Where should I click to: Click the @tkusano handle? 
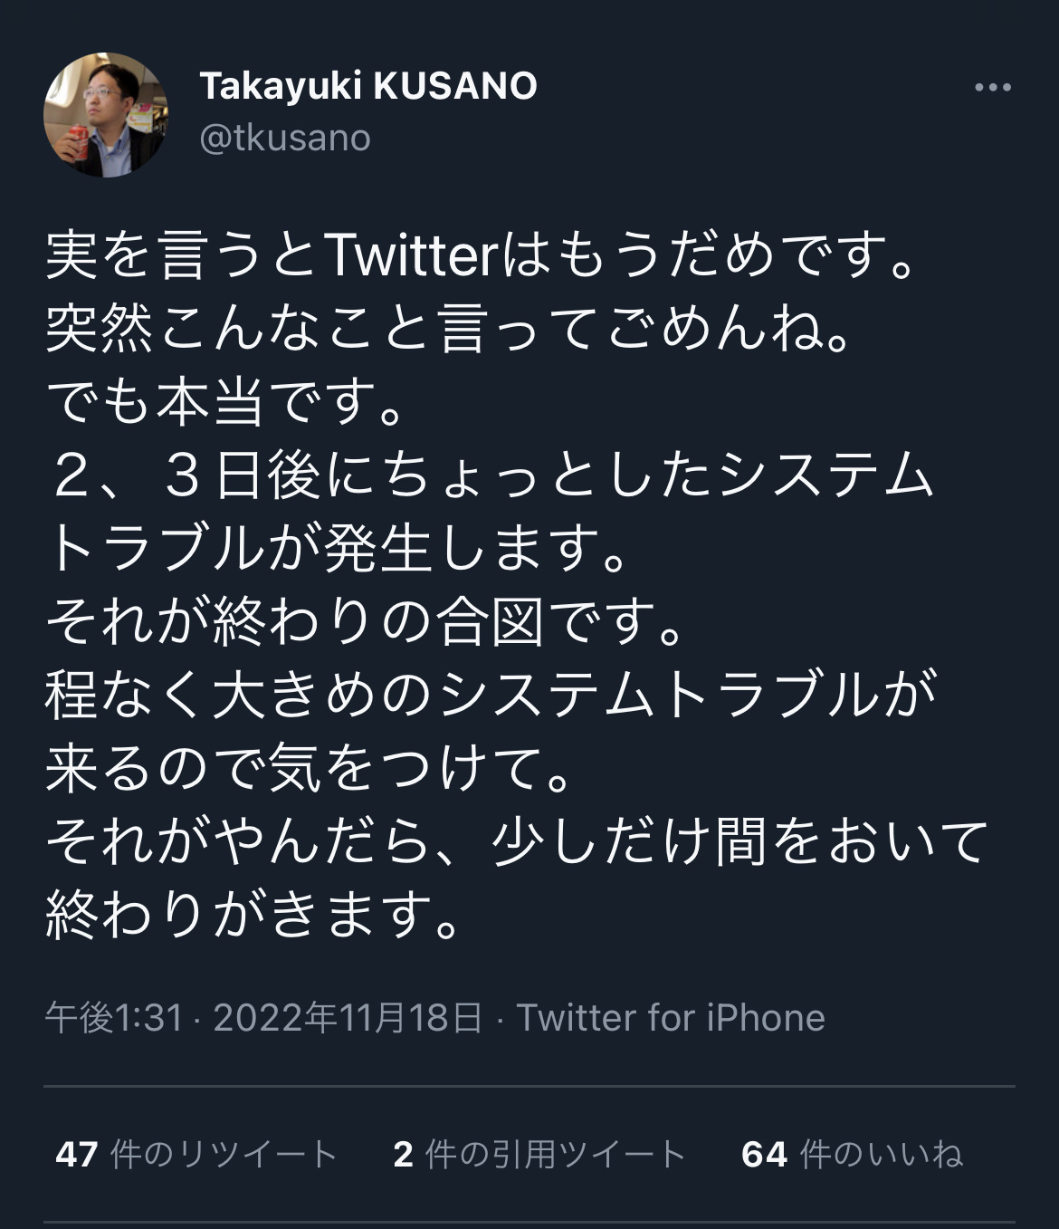pyautogui.click(x=284, y=139)
